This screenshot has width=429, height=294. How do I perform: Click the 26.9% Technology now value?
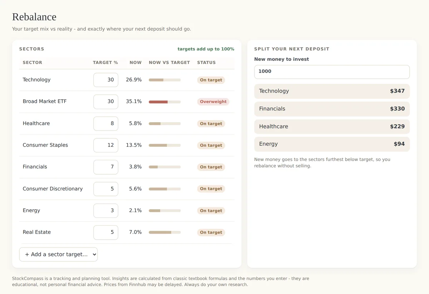pyautogui.click(x=134, y=80)
